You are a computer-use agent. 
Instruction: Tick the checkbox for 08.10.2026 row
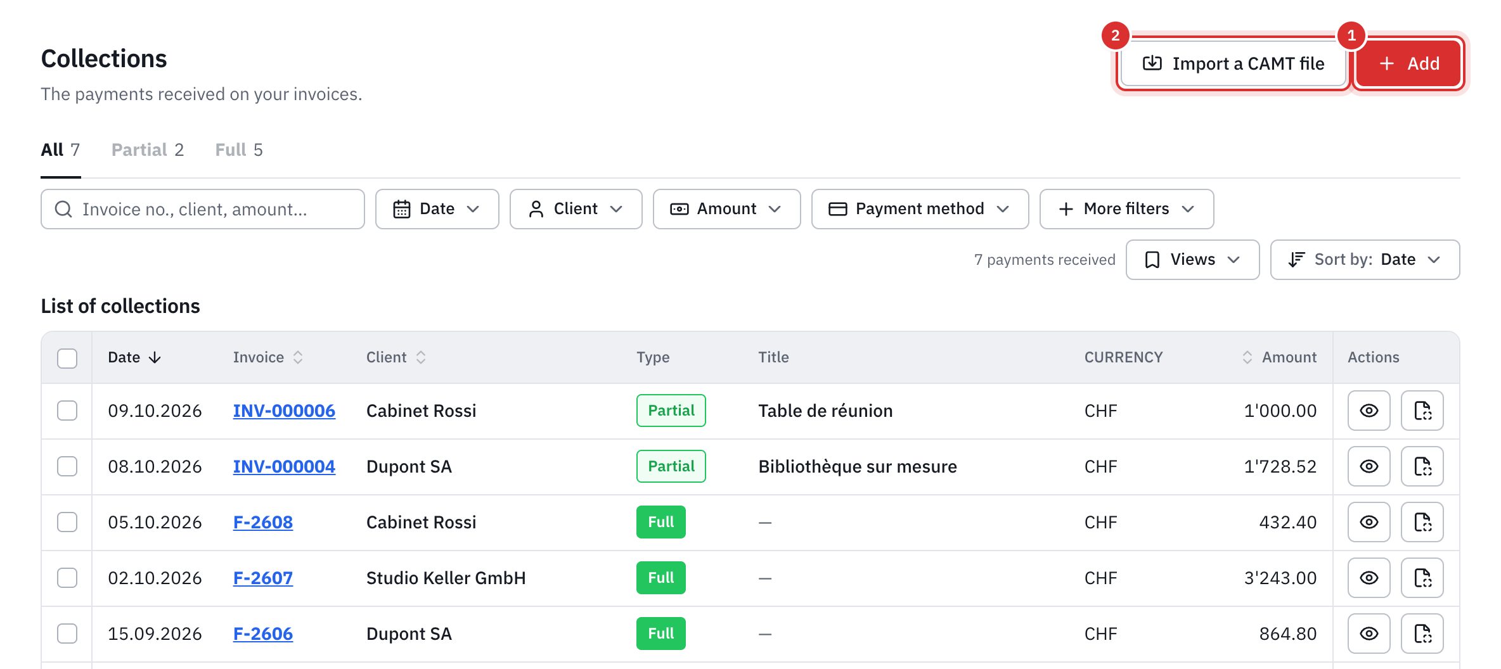[x=67, y=466]
